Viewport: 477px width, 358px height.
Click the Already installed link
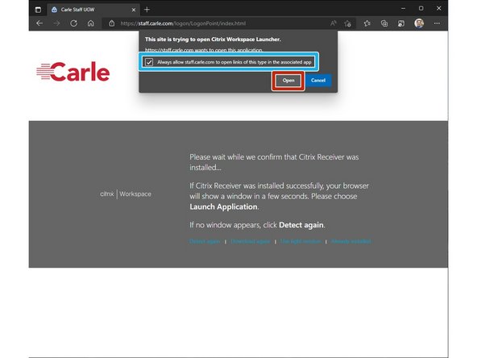click(x=350, y=241)
